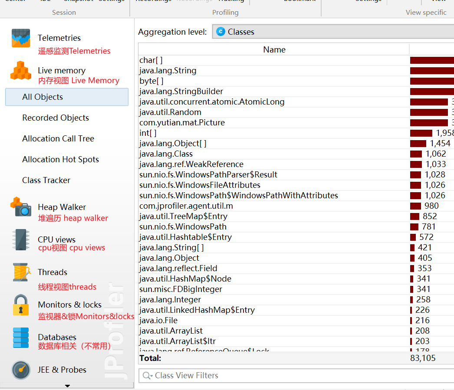Viewport: 454px width, 390px height.
Task: Click the Live memory orange cubes icon
Action: click(21, 71)
